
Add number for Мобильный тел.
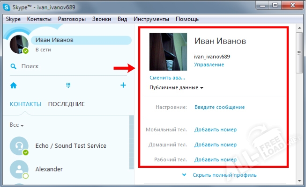pyautogui.click(x=216, y=130)
